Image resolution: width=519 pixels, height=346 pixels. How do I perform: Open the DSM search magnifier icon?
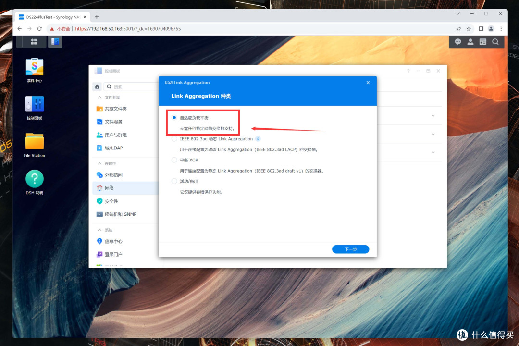(495, 42)
